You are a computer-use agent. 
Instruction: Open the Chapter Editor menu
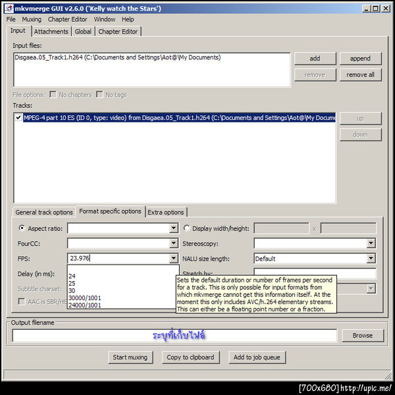click(68, 19)
